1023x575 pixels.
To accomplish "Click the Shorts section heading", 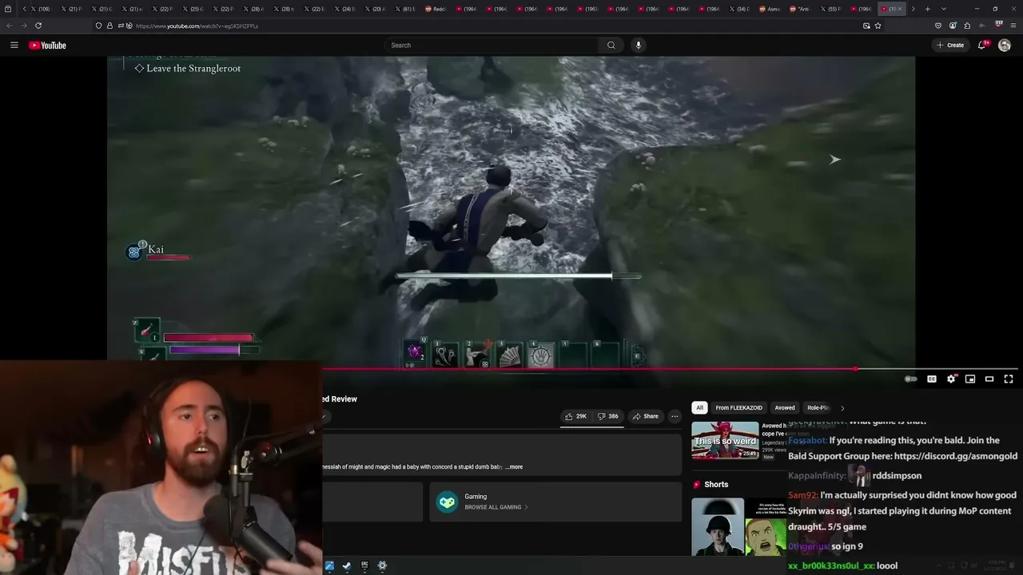I will [716, 485].
